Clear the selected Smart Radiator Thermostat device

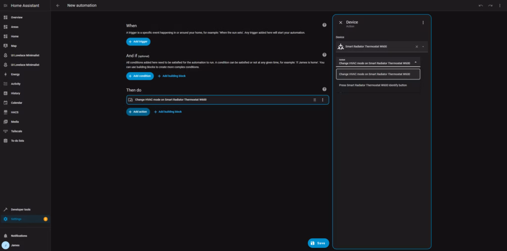tap(416, 47)
